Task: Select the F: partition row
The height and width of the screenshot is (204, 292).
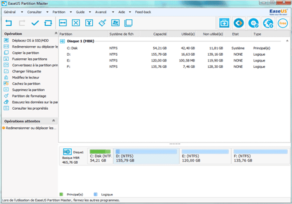Action: click(174, 66)
